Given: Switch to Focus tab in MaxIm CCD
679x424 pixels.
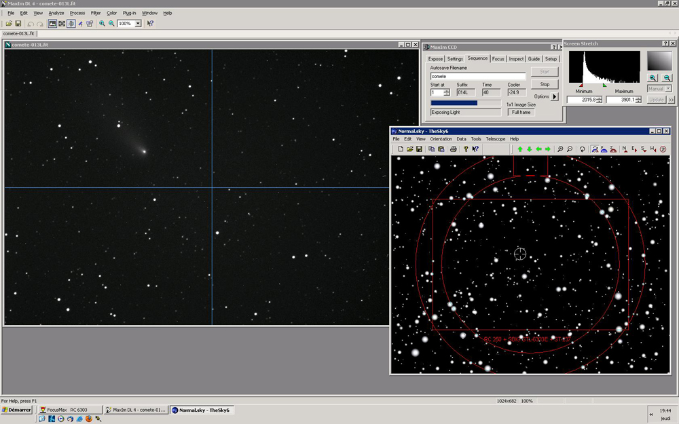Looking at the screenshot, I should point(498,59).
